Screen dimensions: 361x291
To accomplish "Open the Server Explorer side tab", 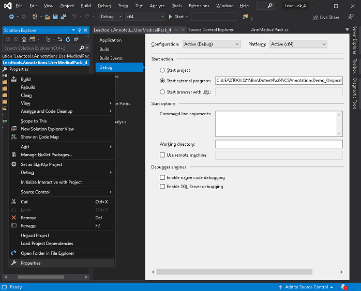I will tap(355, 40).
